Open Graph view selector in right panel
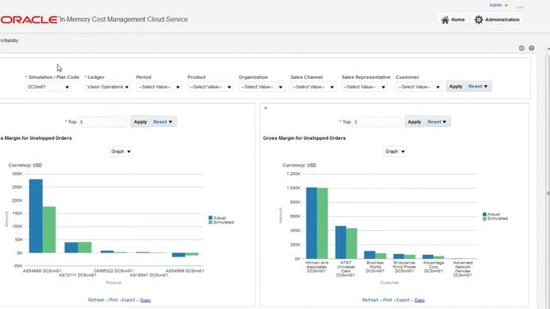550x309 pixels. (x=394, y=151)
